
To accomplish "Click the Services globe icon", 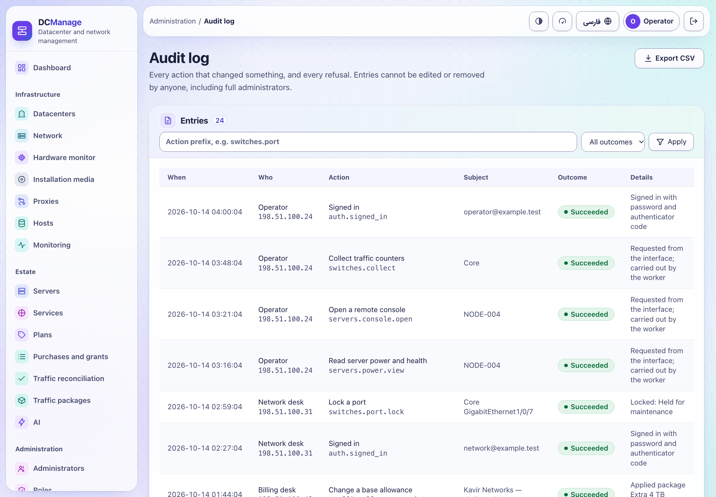I will 22,313.
